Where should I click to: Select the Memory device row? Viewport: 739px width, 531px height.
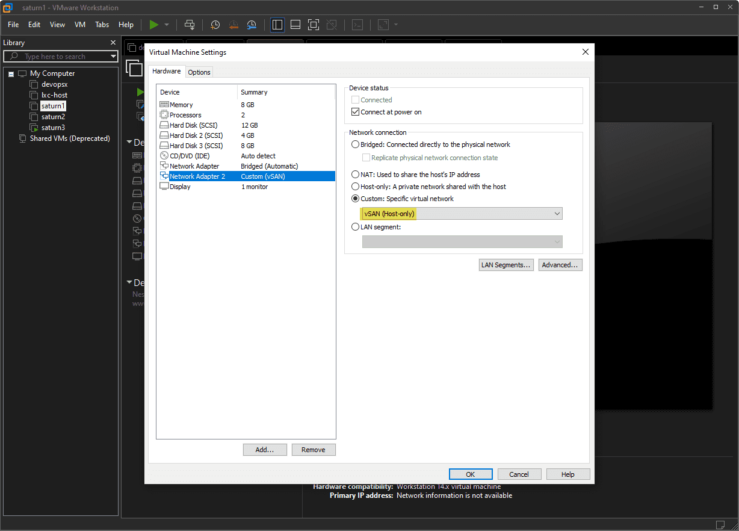tap(246, 105)
